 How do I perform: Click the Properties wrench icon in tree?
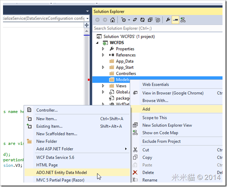coord(111,49)
